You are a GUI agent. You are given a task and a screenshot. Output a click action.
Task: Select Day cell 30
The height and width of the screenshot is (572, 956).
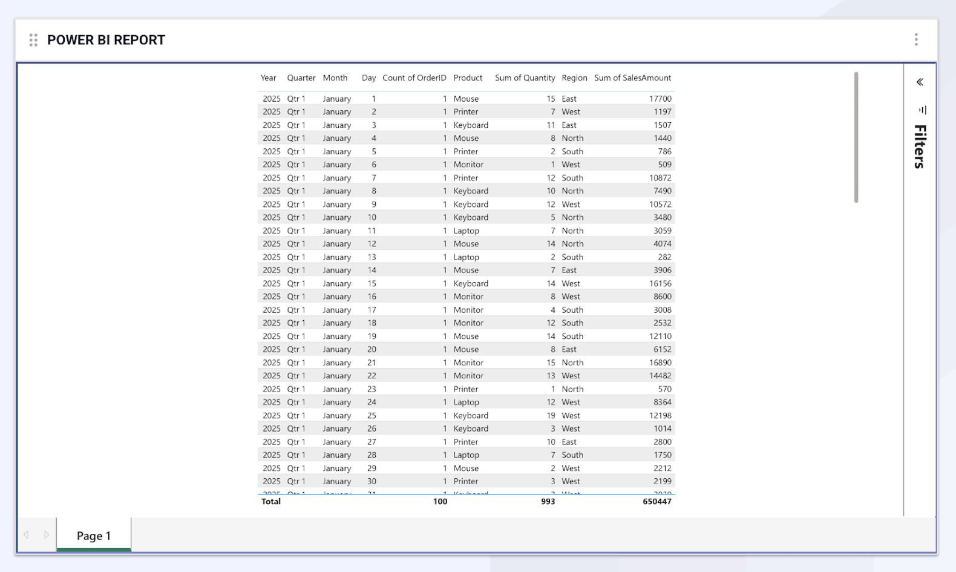[372, 482]
